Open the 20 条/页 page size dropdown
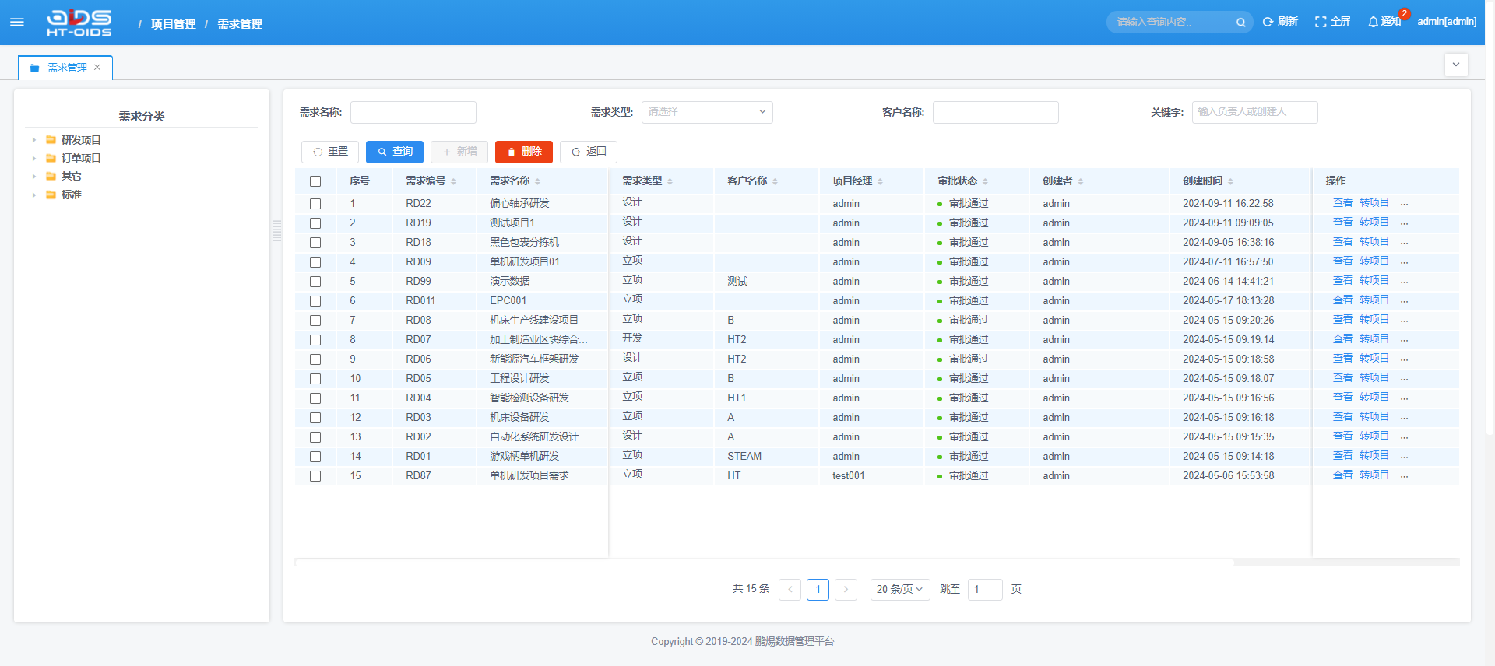This screenshot has width=1495, height=666. click(899, 589)
